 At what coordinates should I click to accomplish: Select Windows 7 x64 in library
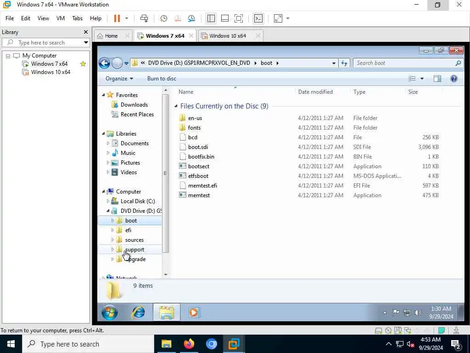49,63
